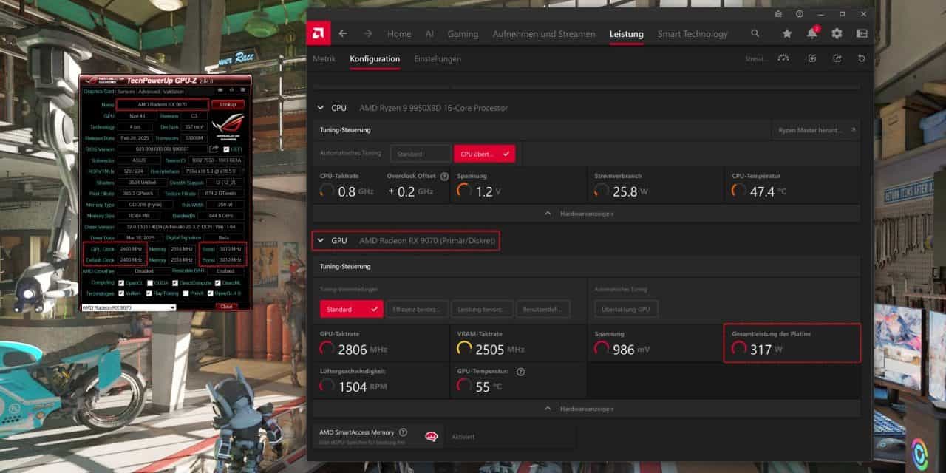Open the AI tab
The height and width of the screenshot is (473, 946).
point(429,34)
